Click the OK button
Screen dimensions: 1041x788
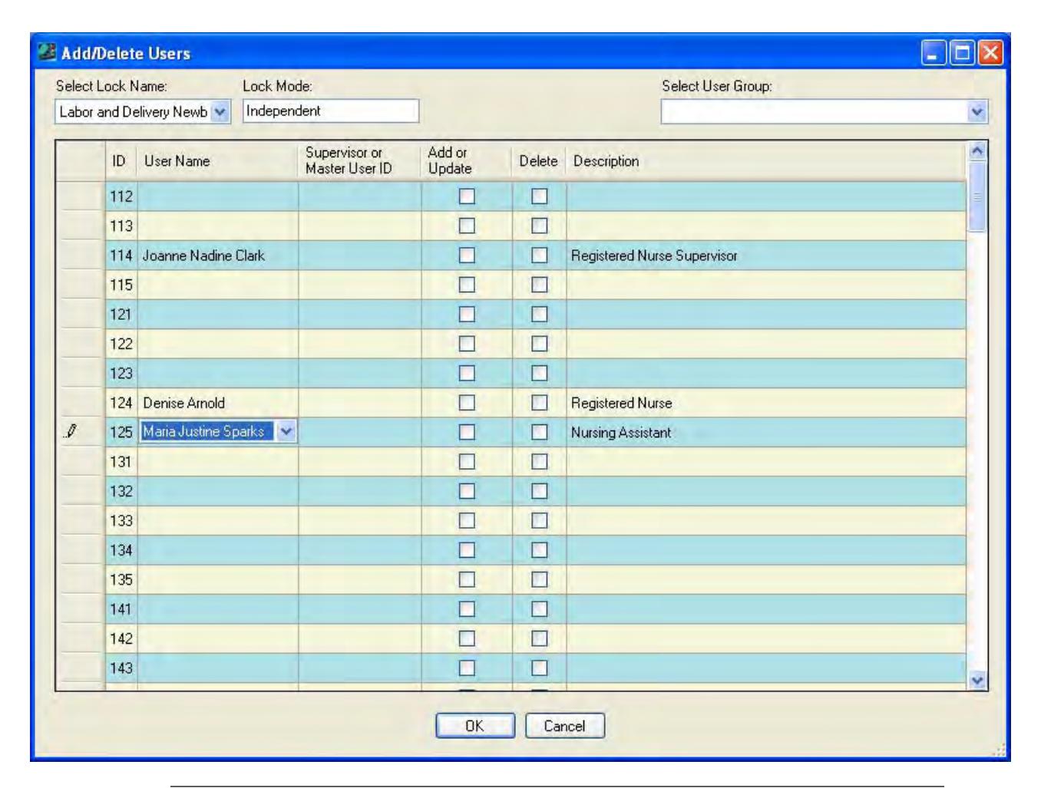[x=474, y=726]
